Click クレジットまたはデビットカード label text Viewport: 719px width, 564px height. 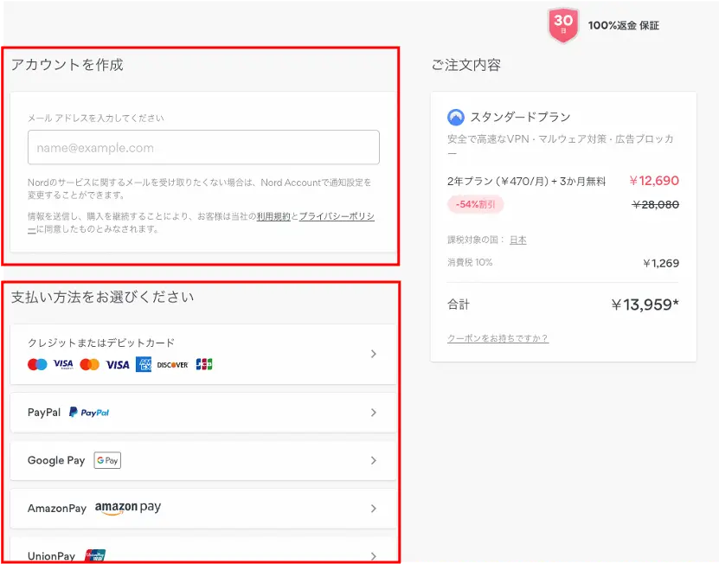point(101,343)
